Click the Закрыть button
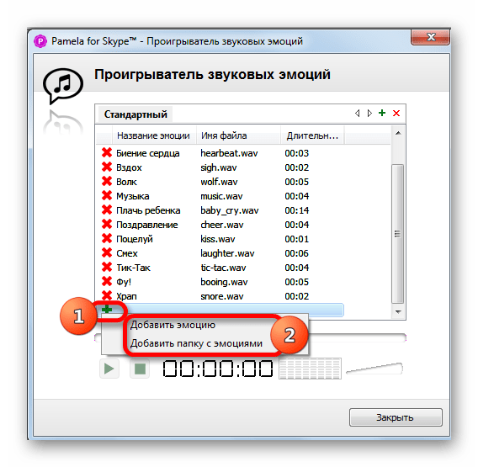The width and height of the screenshot is (478, 467). (396, 417)
